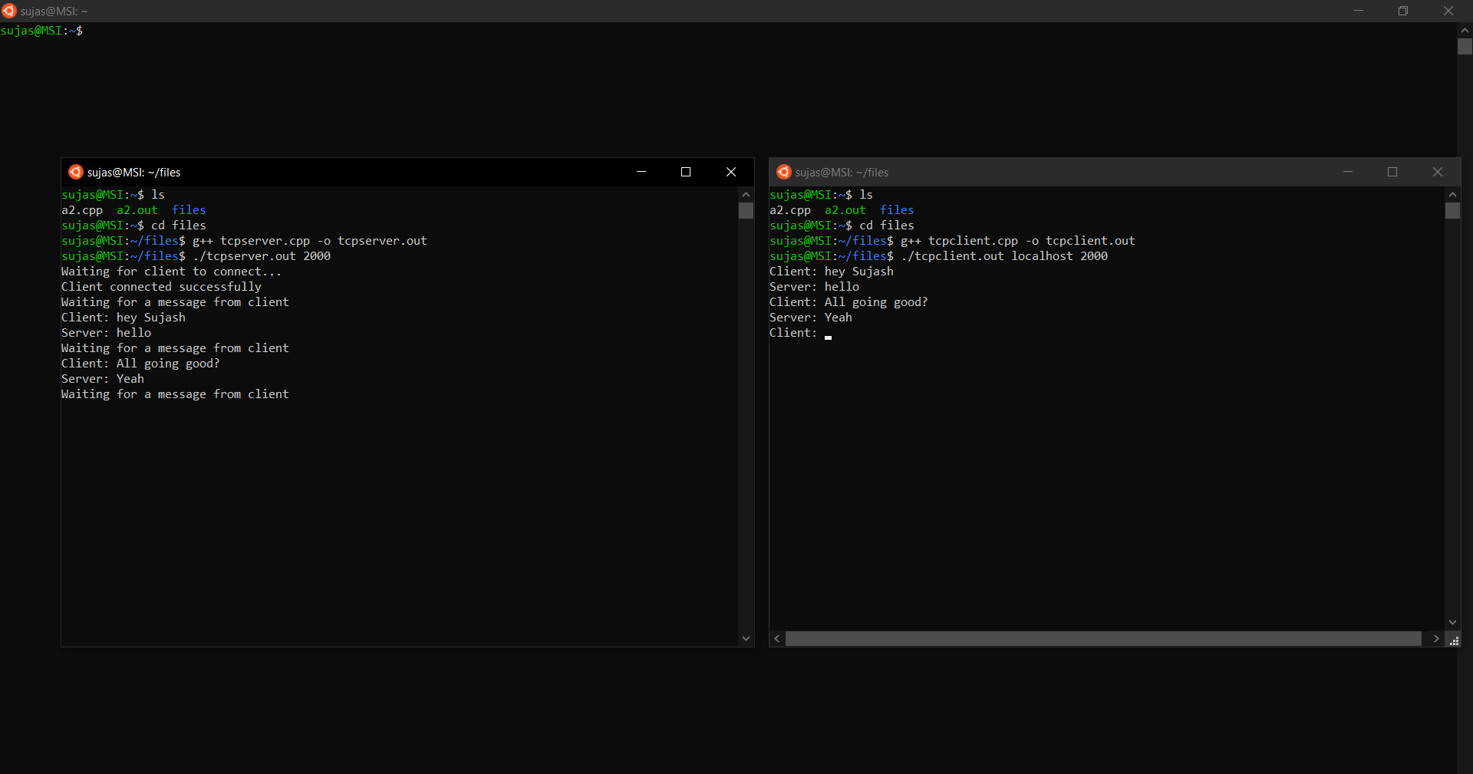Viewport: 1473px width, 774px height.
Task: Click left arrow of client terminal horizontal scrollbar
Action: [x=777, y=638]
